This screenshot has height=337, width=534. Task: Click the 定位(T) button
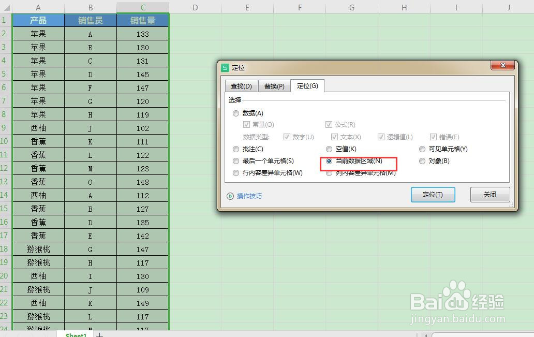point(433,195)
